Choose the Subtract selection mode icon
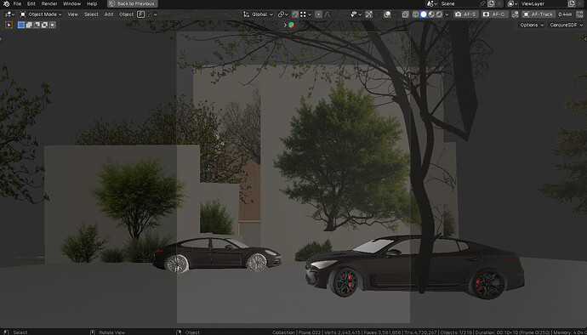The height and width of the screenshot is (335, 587). [x=37, y=25]
